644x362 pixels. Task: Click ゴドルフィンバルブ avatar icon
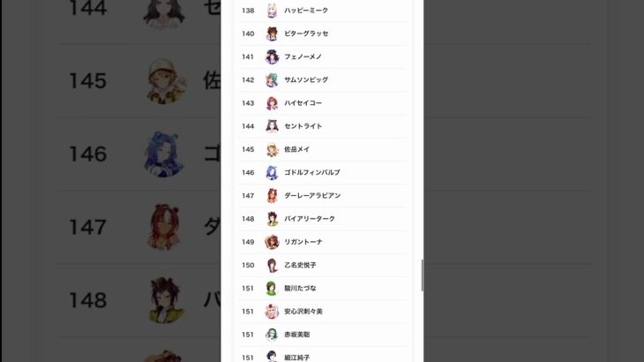(x=272, y=172)
